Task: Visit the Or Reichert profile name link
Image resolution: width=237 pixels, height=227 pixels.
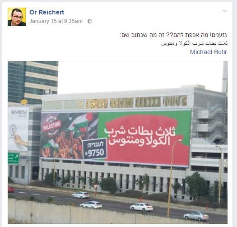Action: pos(46,12)
